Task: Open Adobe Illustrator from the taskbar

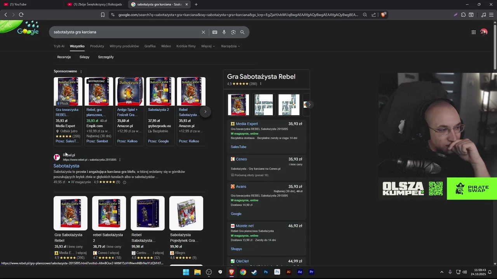Action: click(x=288, y=272)
